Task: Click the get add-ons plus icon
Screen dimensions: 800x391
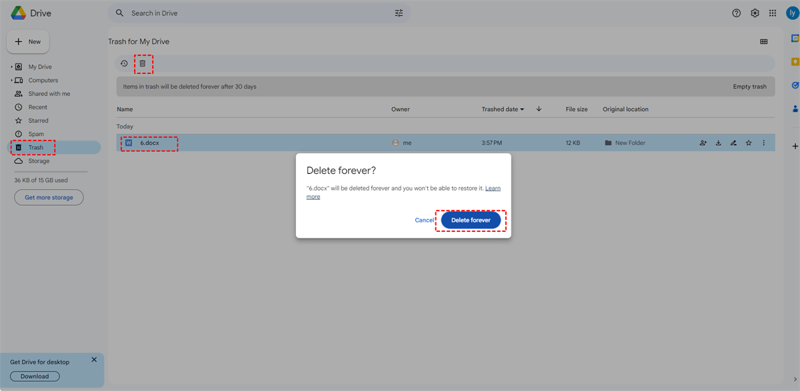Action: tap(795, 146)
